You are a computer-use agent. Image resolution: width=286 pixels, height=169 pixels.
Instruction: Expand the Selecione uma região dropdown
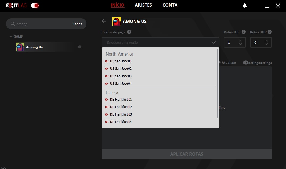(160, 42)
